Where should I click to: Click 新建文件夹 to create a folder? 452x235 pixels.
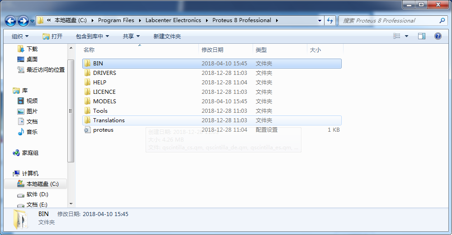click(x=167, y=36)
